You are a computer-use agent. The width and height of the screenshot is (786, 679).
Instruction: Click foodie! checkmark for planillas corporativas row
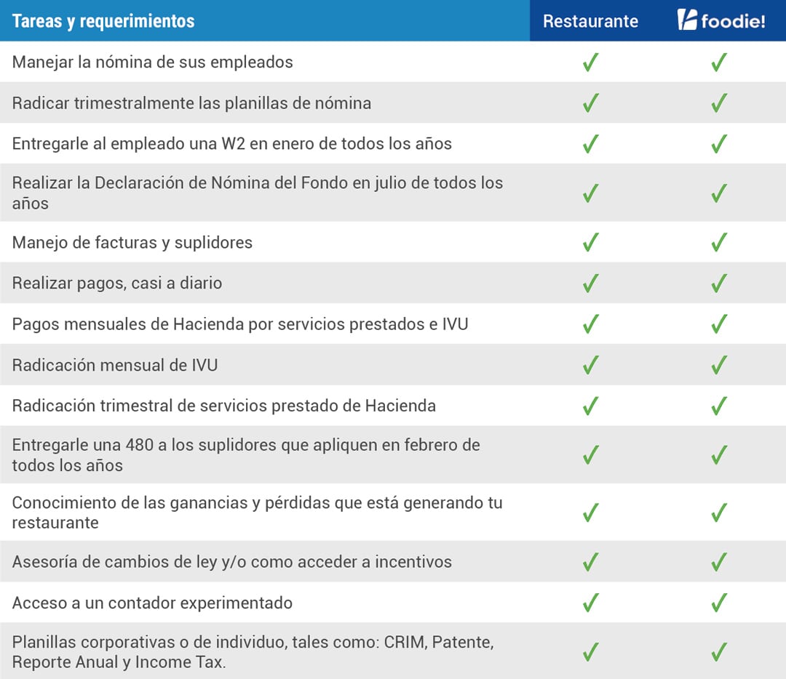[x=719, y=652]
